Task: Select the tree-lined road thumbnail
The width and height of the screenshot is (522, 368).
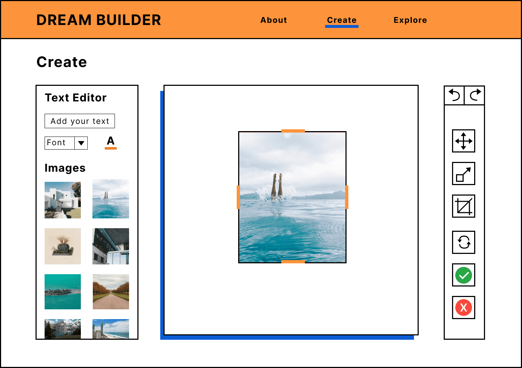Action: pos(111,292)
